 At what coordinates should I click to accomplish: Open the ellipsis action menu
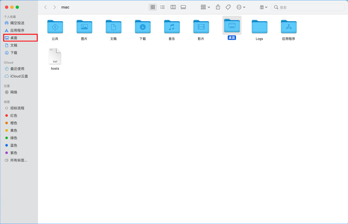click(241, 7)
